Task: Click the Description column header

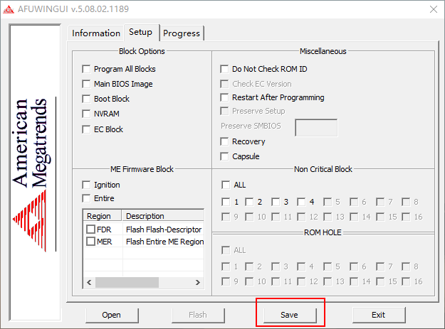Action: 163,216
